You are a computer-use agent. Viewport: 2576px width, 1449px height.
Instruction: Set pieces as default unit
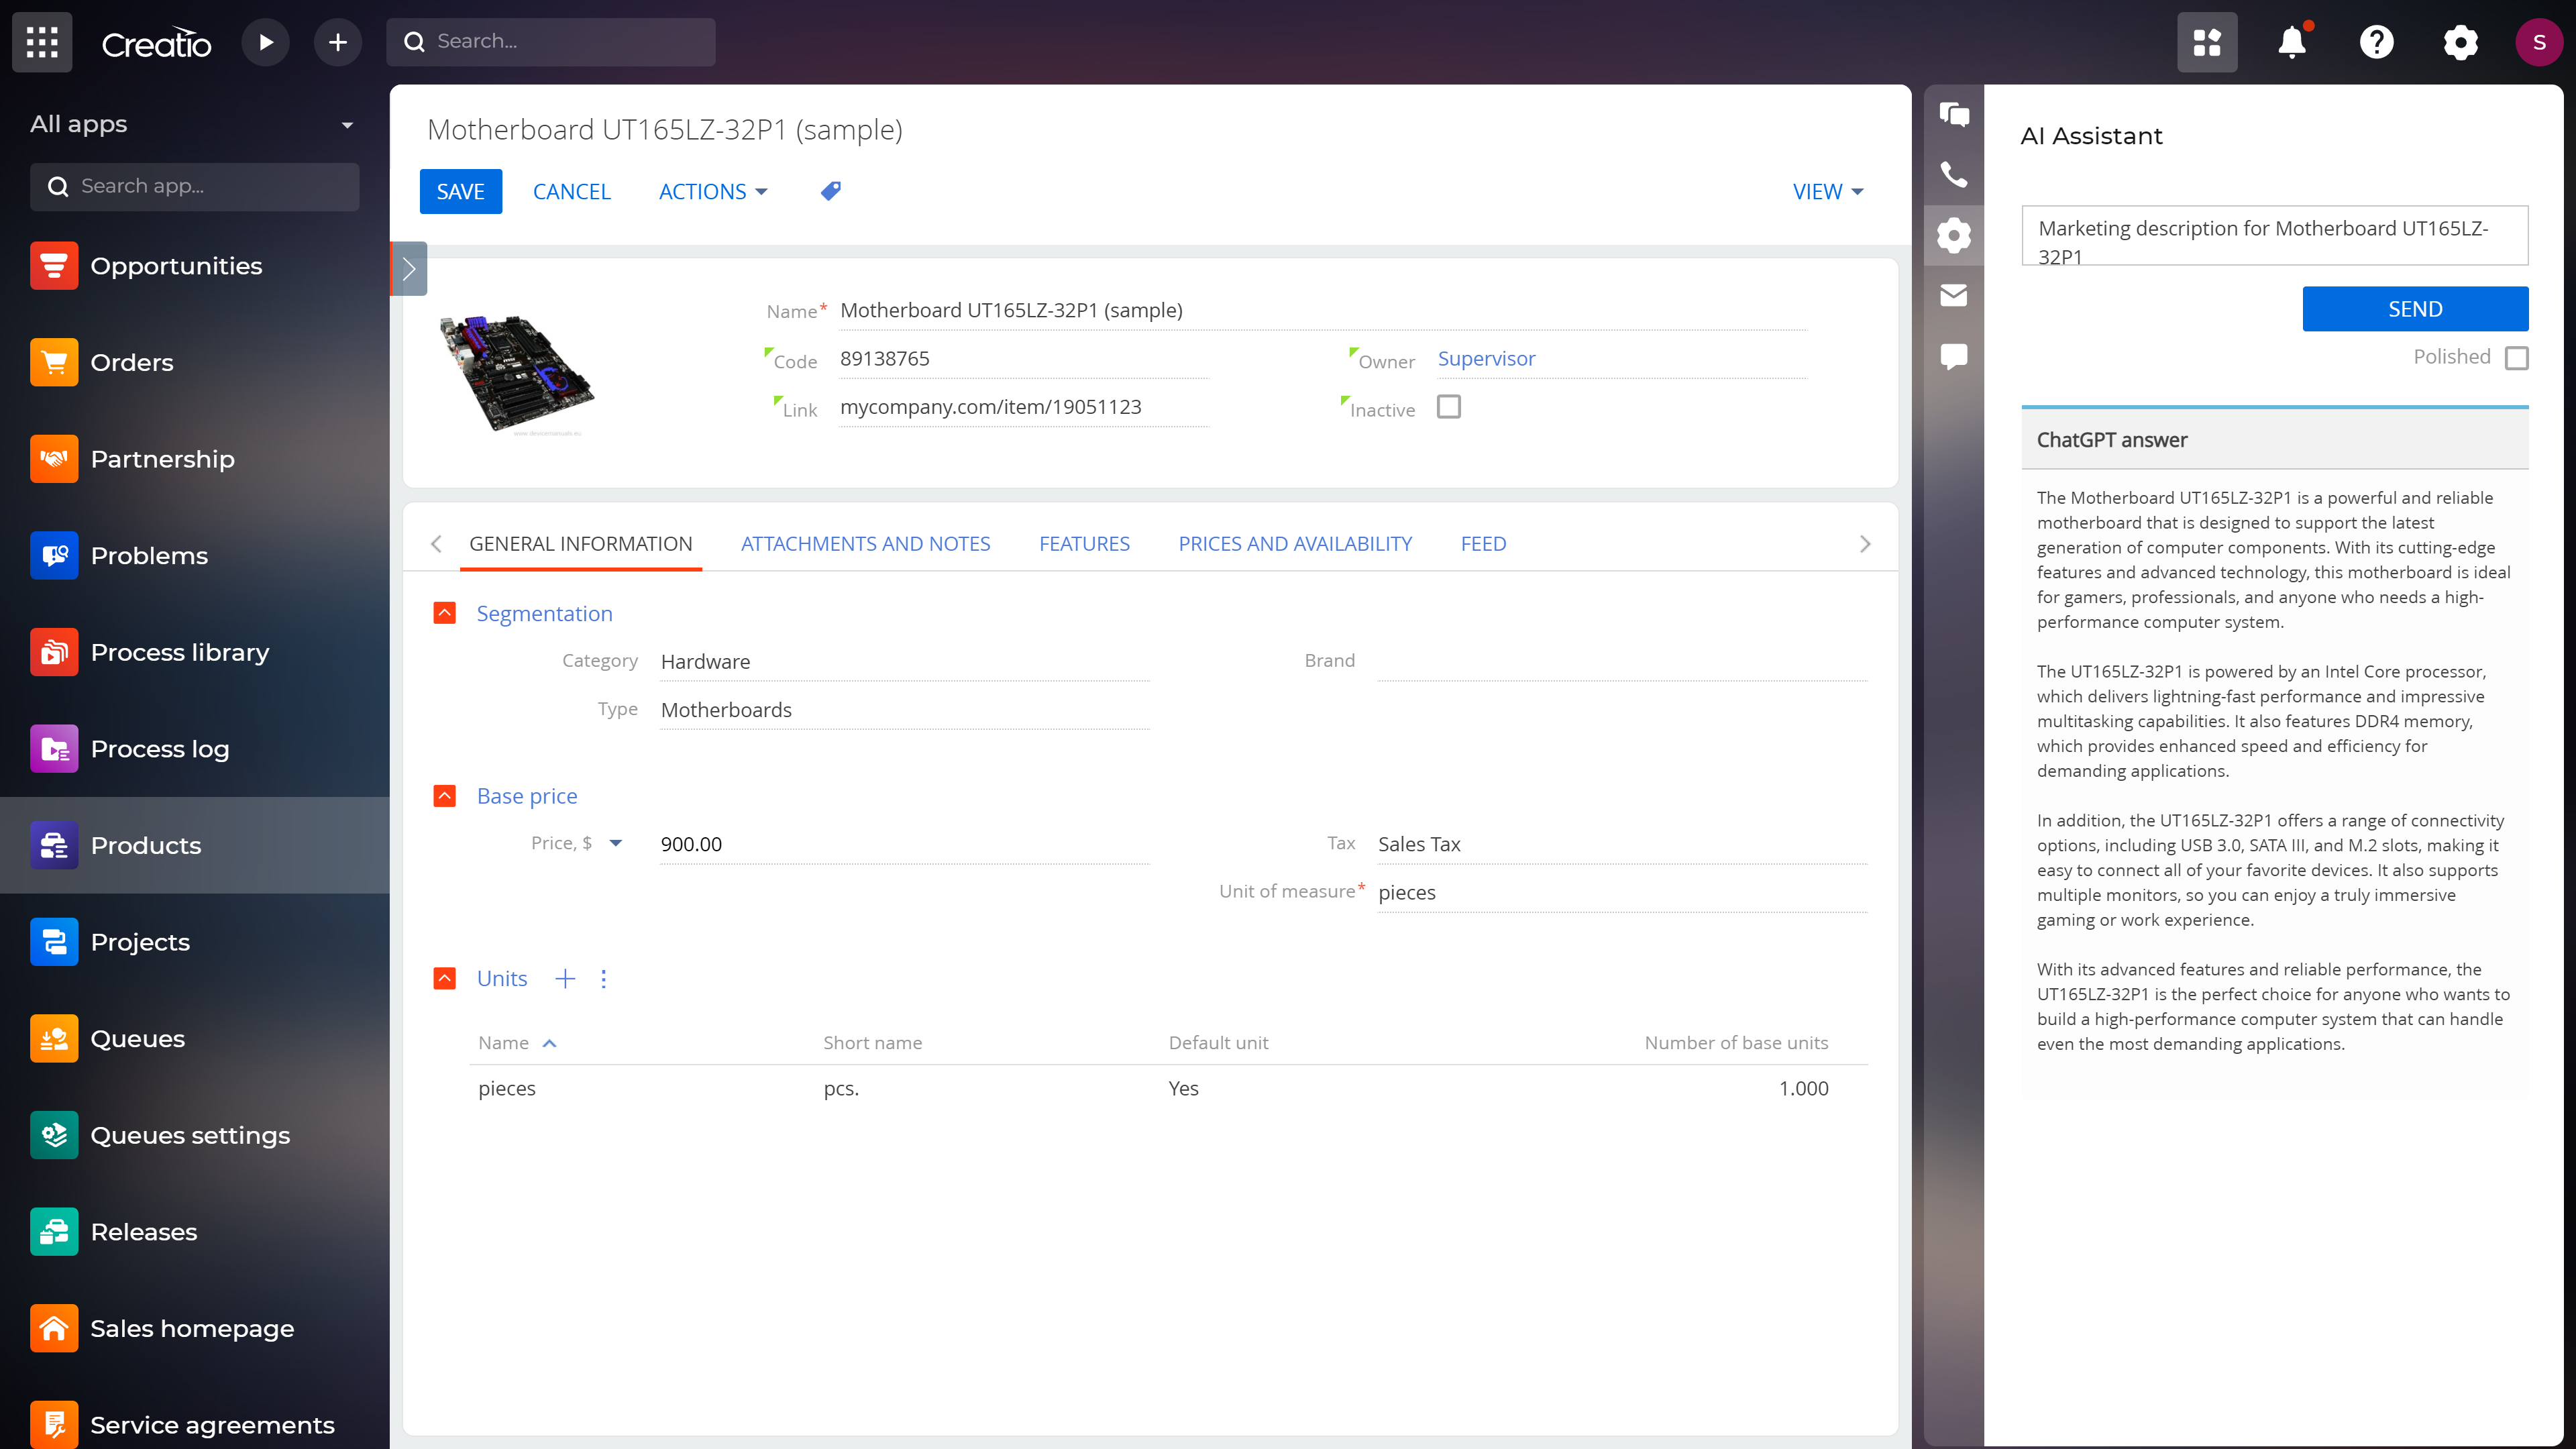point(1183,1088)
